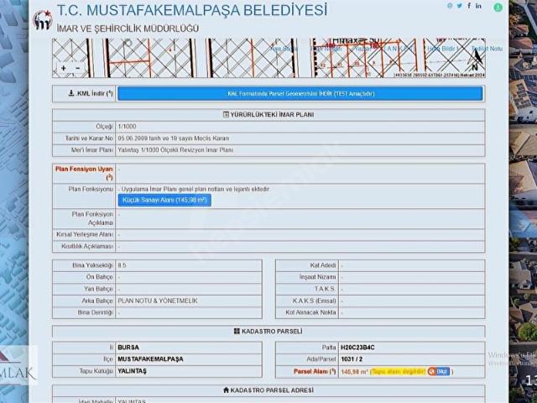Click the Kırsal Yerleşme Alanı label
Image resolution: width=537 pixels, height=403 pixels.
point(85,234)
